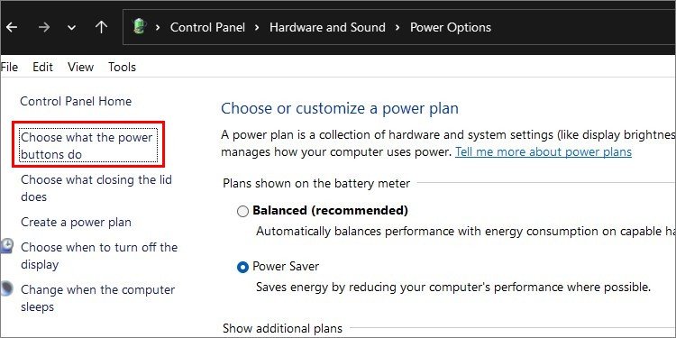Image resolution: width=676 pixels, height=338 pixels.
Task: Open Choose what the power buttons do
Action: 87,146
